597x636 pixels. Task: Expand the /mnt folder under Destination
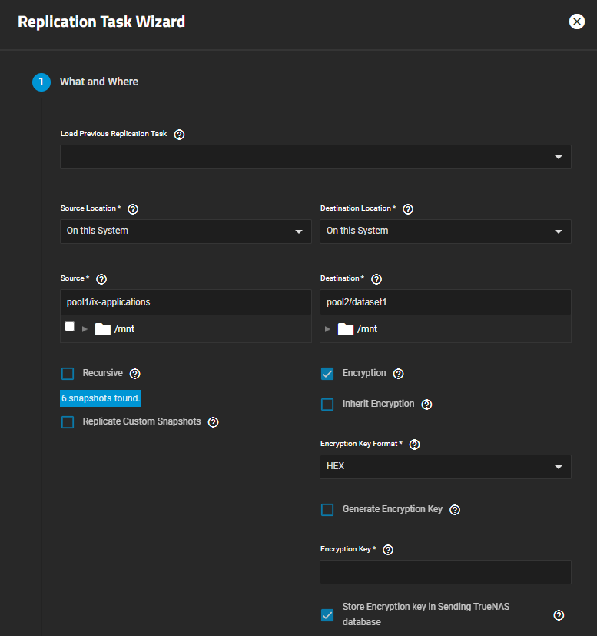coord(328,329)
